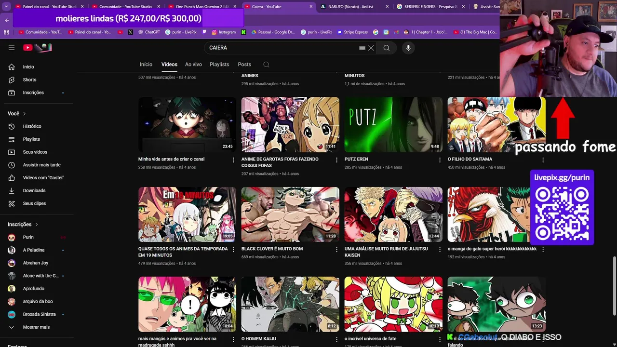Open options menu for BLACK CLOVER É MUITO BOM
The width and height of the screenshot is (617, 347).
coord(337,250)
